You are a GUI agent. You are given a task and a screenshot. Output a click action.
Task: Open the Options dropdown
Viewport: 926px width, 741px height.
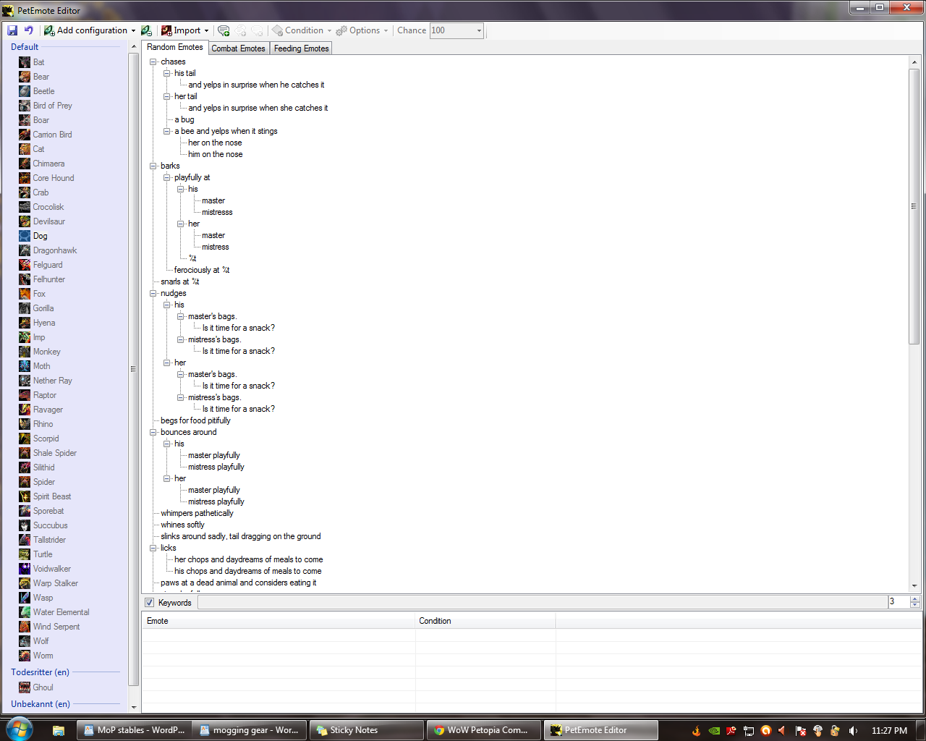tap(361, 30)
